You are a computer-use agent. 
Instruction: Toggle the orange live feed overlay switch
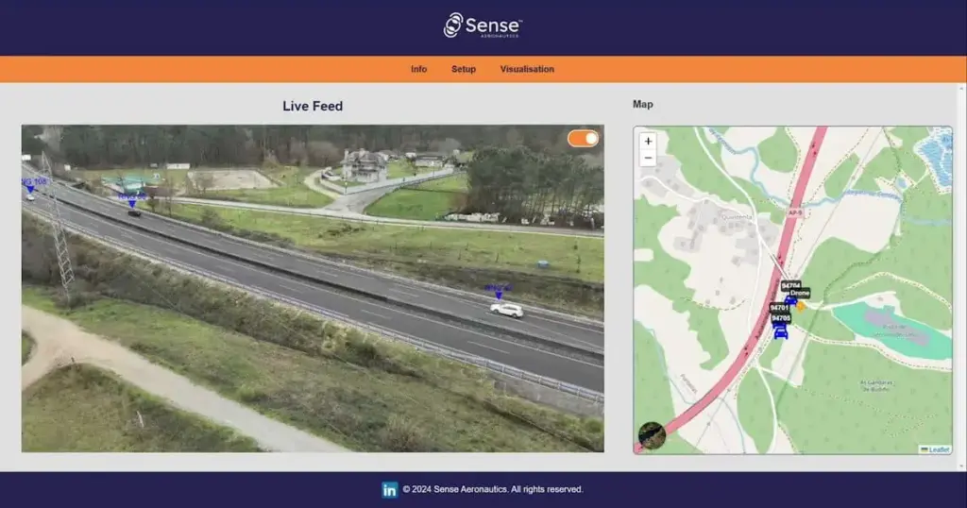[583, 139]
